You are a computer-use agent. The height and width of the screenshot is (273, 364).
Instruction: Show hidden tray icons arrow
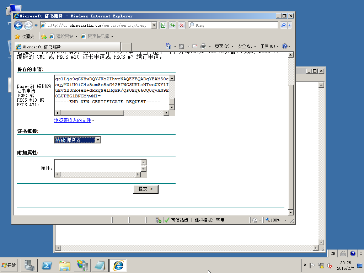[x=305, y=265]
